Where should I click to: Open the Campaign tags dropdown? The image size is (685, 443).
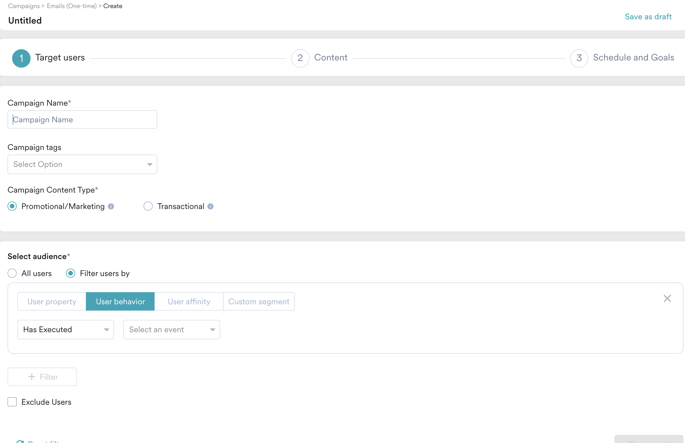[x=82, y=164]
